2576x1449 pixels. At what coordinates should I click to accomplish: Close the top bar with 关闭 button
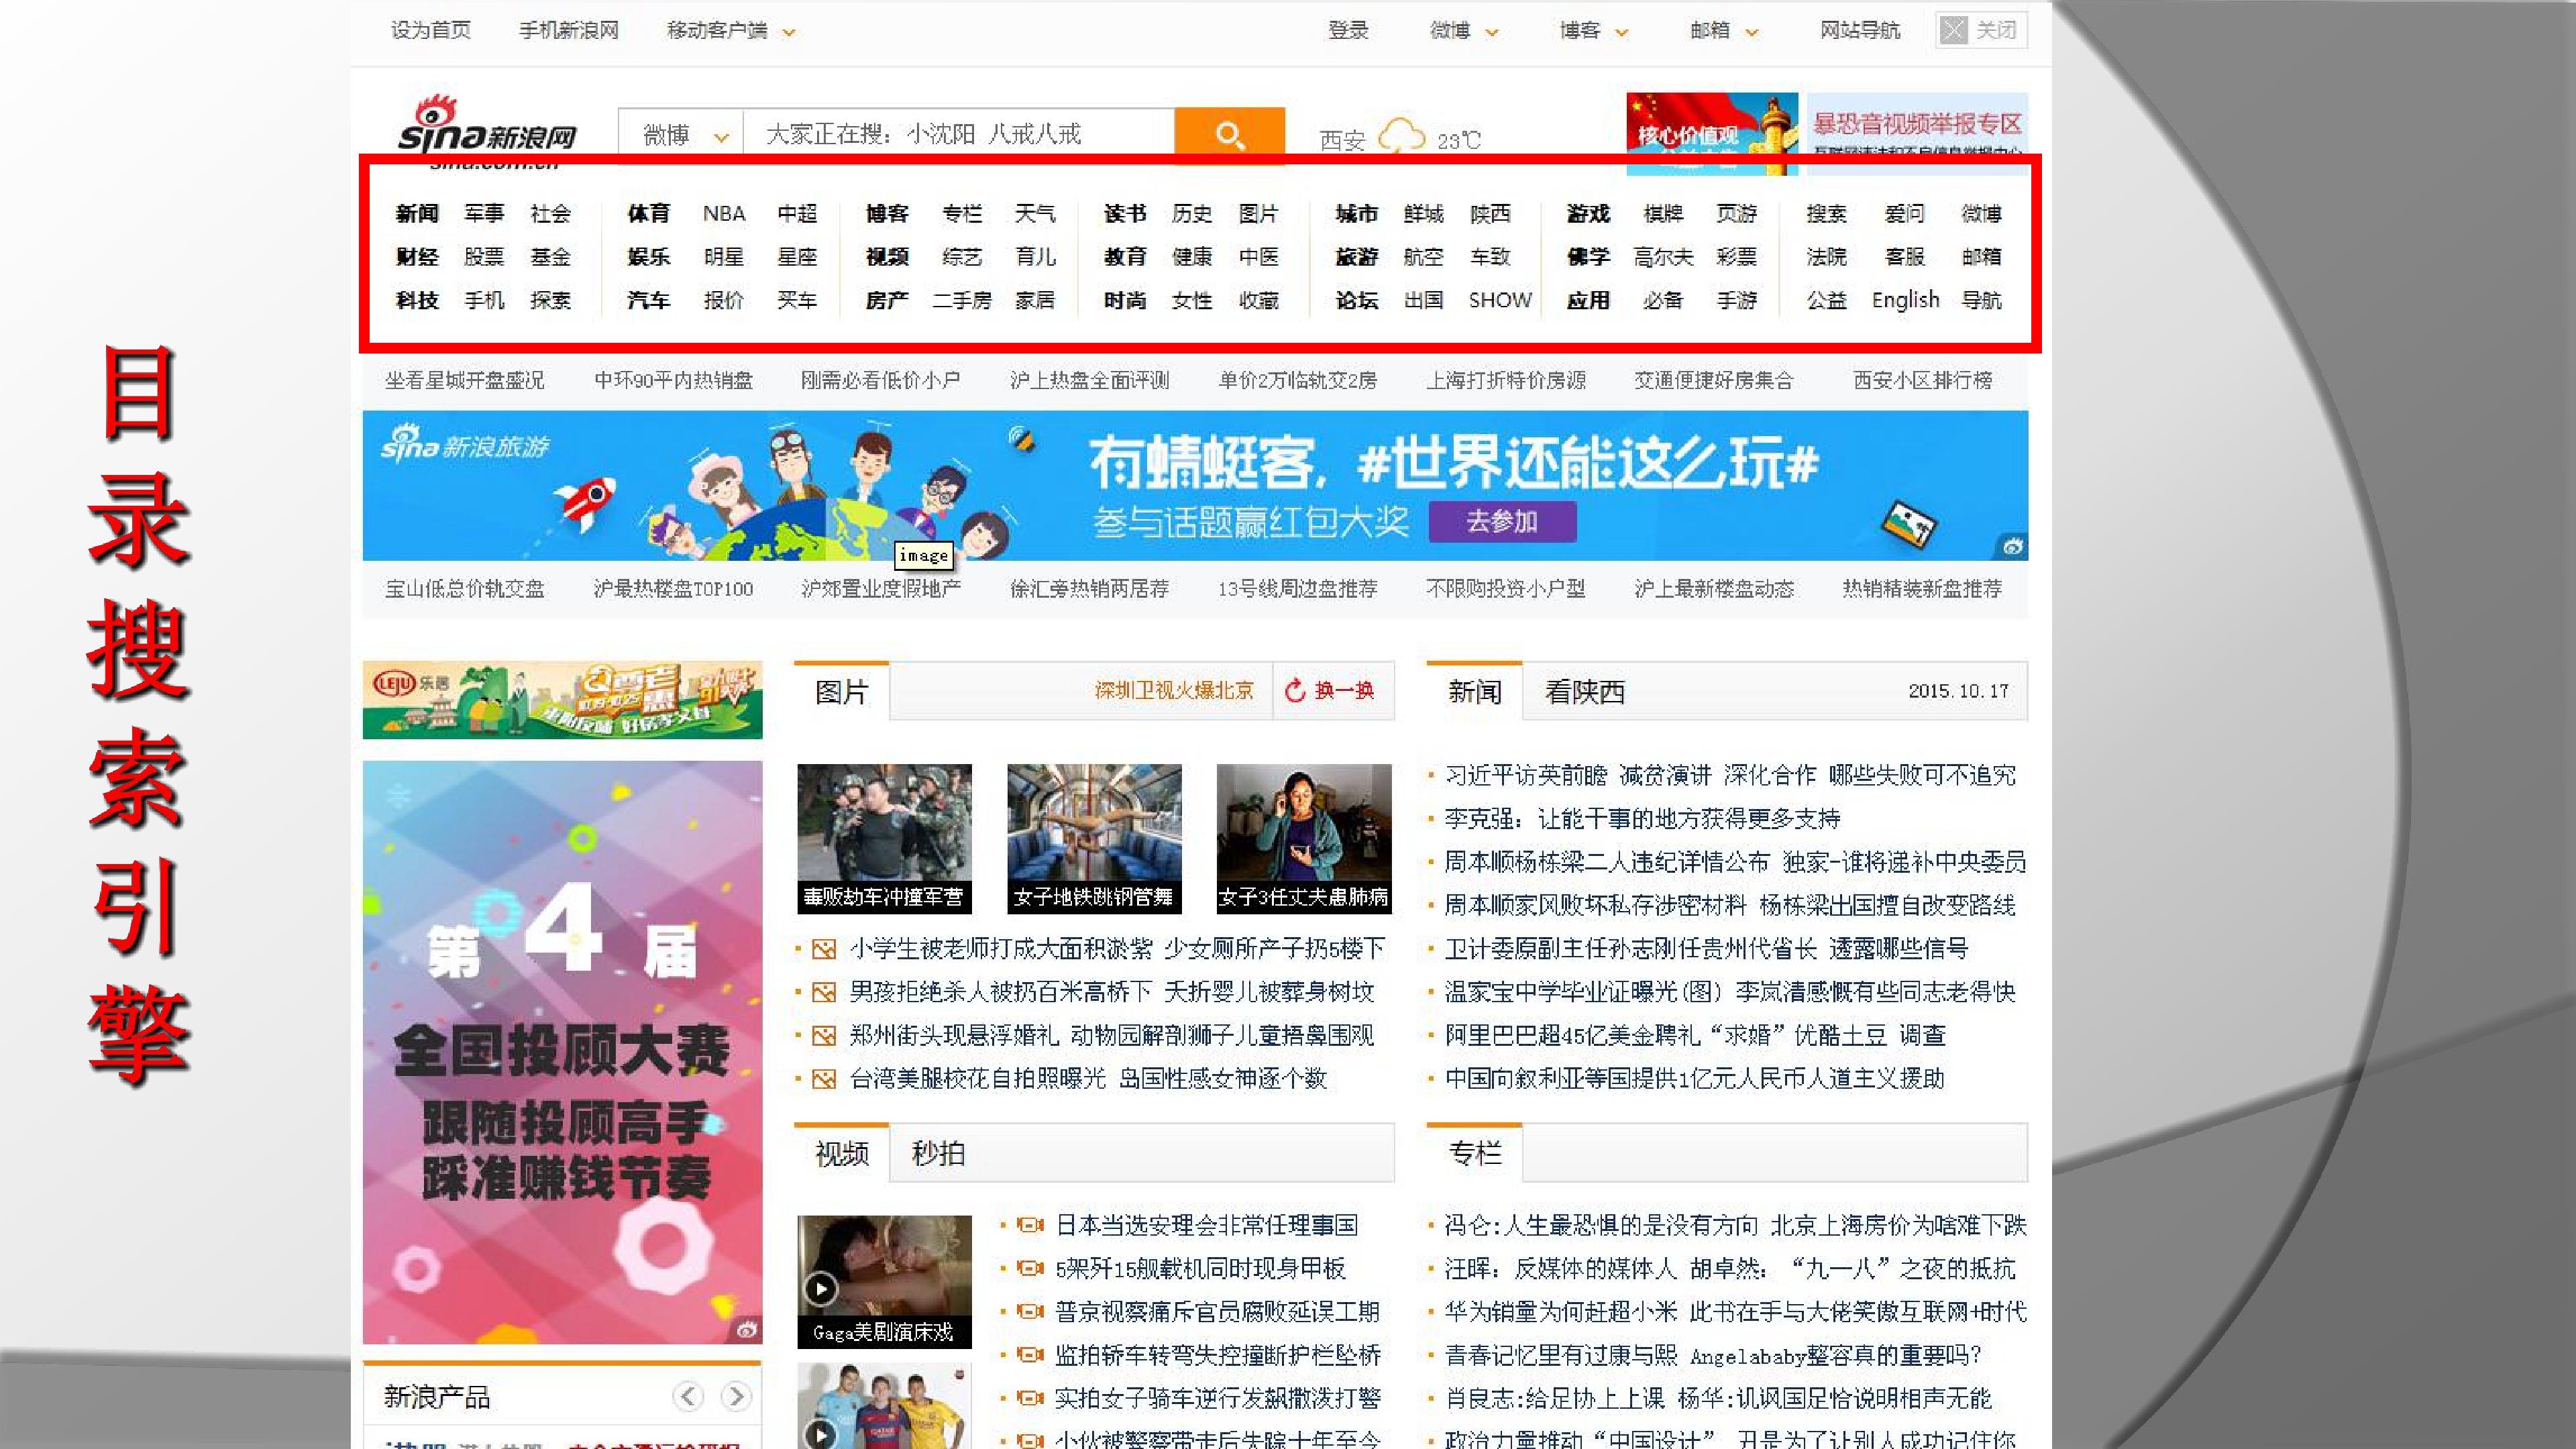coord(1981,30)
